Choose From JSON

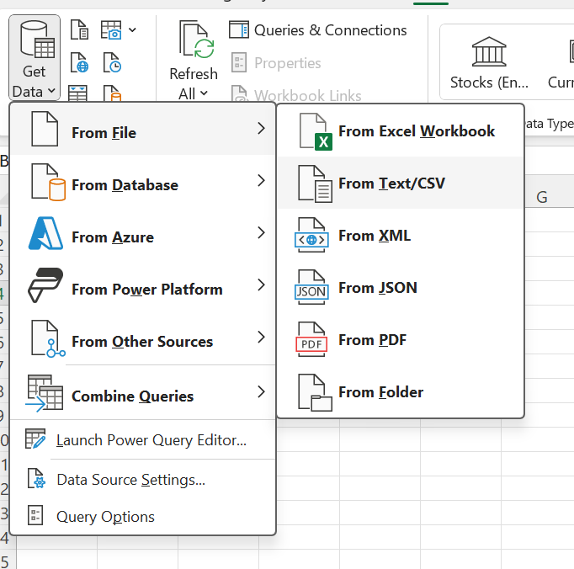pos(401,287)
